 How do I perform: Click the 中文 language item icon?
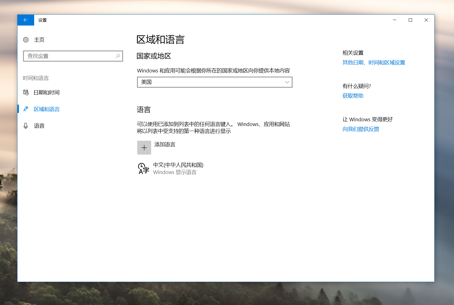tap(144, 168)
